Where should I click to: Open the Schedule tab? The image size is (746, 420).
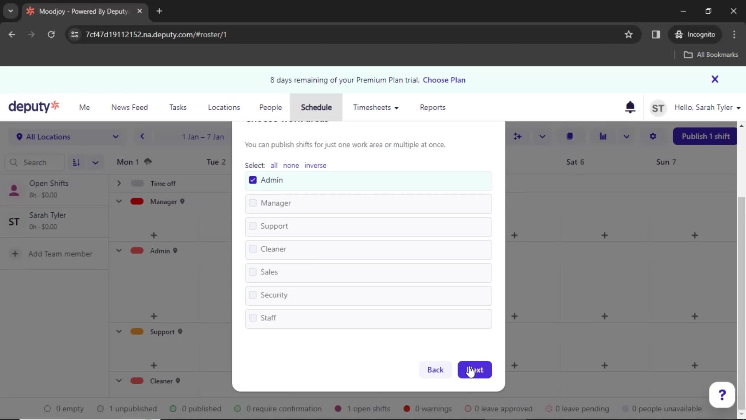[316, 107]
